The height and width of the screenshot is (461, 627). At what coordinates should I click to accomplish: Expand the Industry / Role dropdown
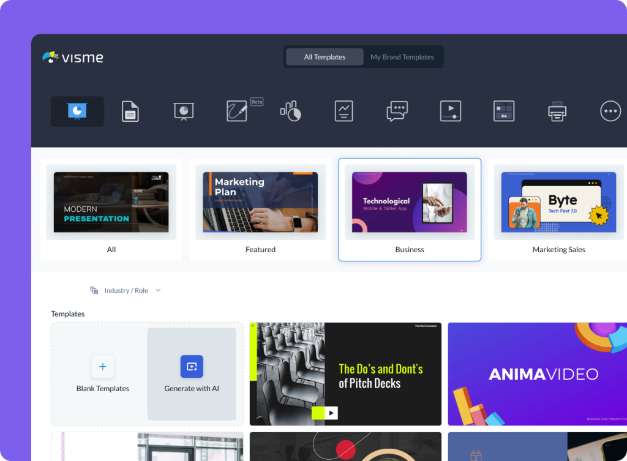126,290
